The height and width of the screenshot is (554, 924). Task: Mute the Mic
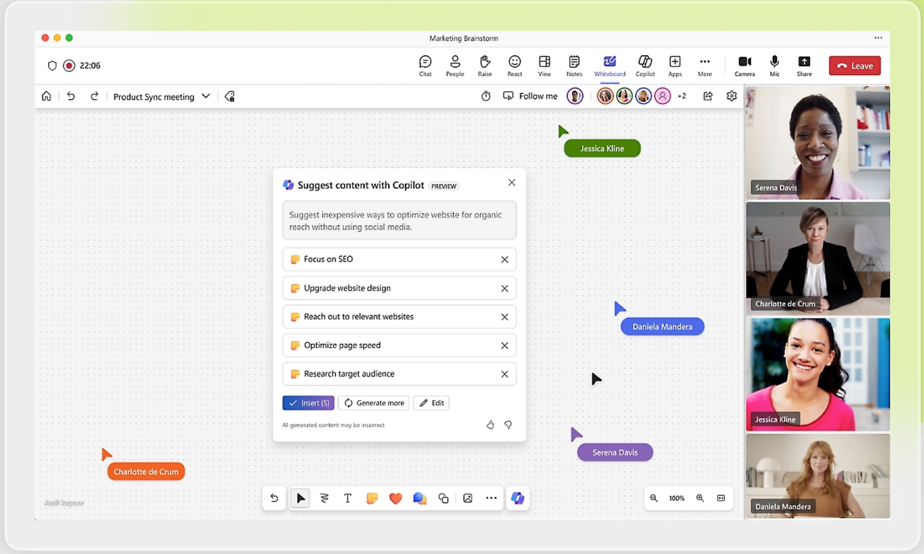774,66
